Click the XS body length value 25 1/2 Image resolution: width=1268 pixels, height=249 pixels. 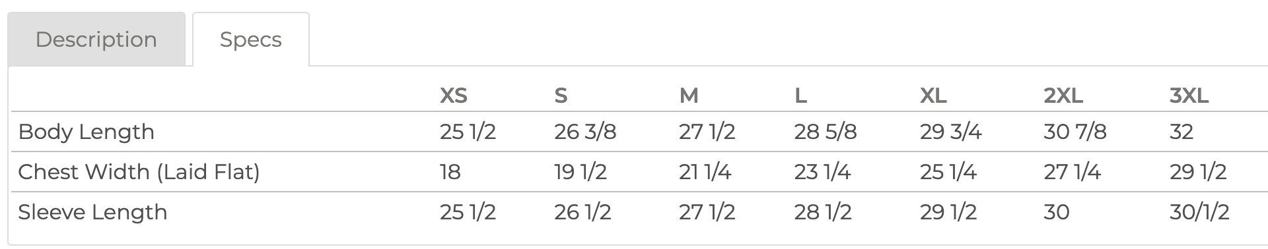pyautogui.click(x=468, y=132)
